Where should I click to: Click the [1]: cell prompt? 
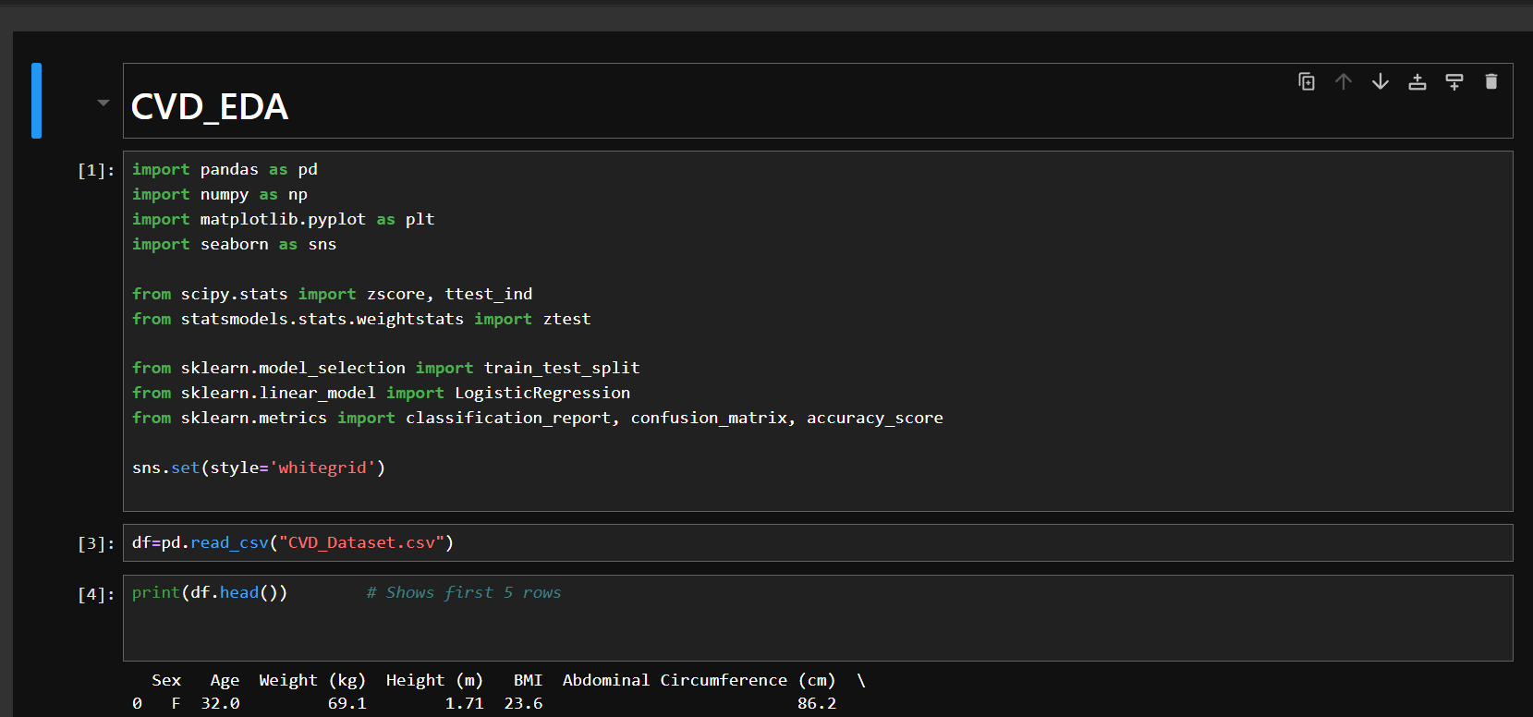pos(96,170)
